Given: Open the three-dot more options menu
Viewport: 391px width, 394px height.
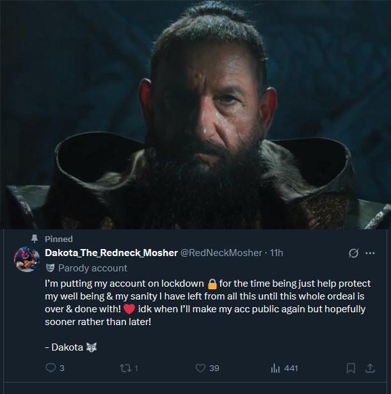Looking at the screenshot, I should click(x=370, y=254).
